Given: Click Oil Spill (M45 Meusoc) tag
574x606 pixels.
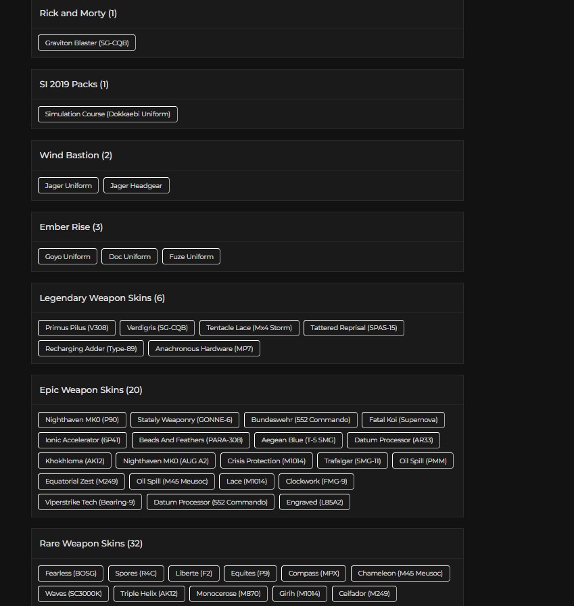Looking at the screenshot, I should tap(172, 482).
